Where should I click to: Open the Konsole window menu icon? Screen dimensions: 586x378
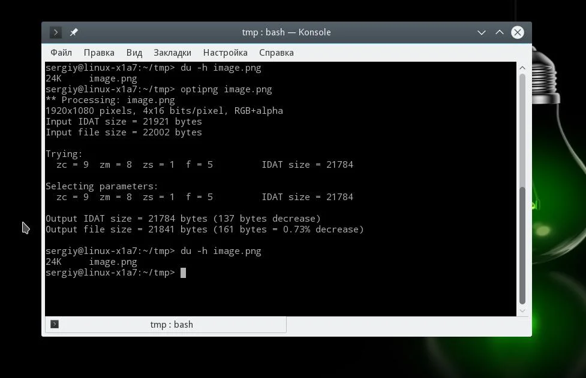coord(55,32)
